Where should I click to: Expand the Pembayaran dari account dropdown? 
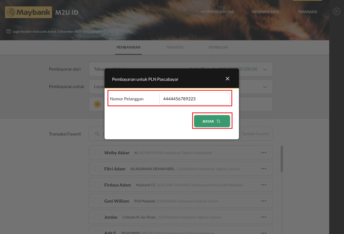click(x=265, y=70)
